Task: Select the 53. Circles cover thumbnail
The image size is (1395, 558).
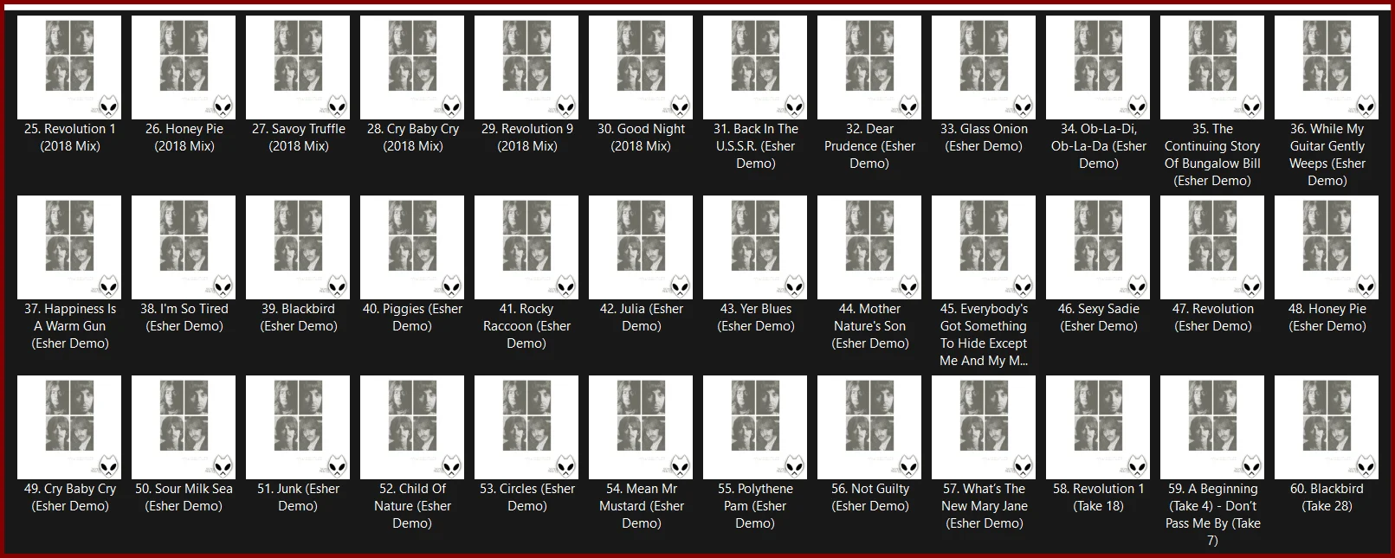Action: (x=526, y=427)
